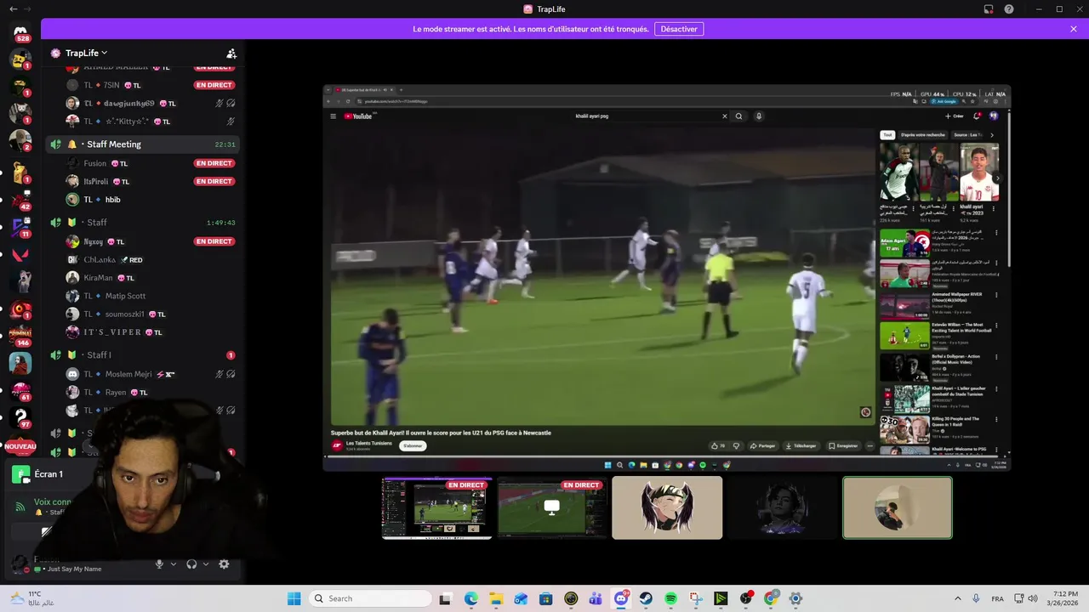The height and width of the screenshot is (612, 1089).
Task: Open Discord user settings gear
Action: click(224, 564)
